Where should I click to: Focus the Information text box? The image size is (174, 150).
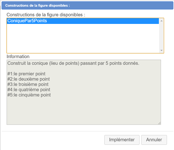[84, 92]
